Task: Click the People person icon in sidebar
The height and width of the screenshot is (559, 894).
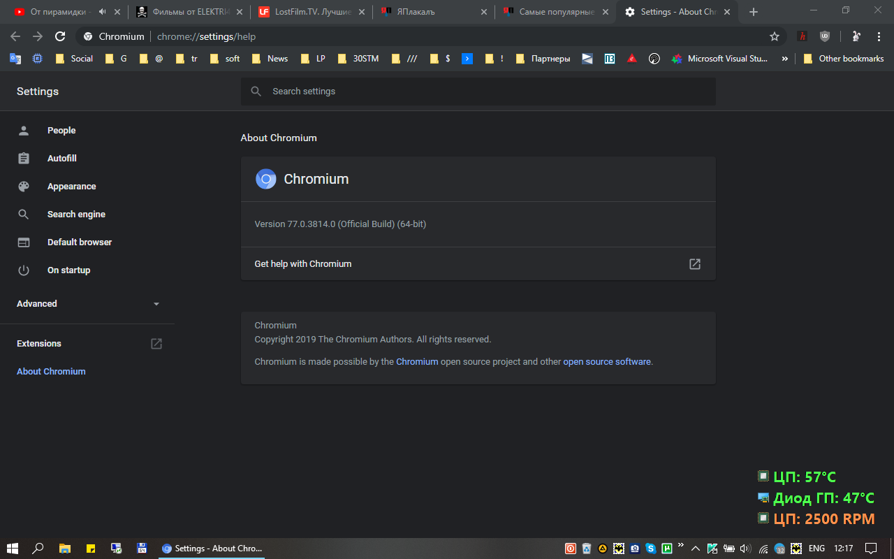Action: 24,131
